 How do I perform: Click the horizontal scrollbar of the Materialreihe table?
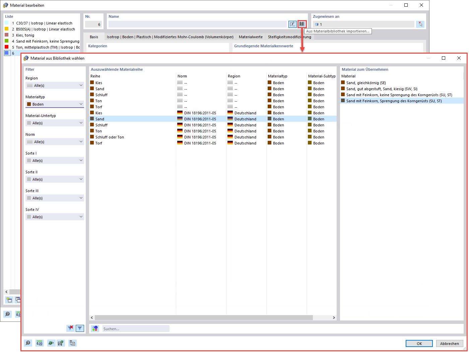click(204, 317)
